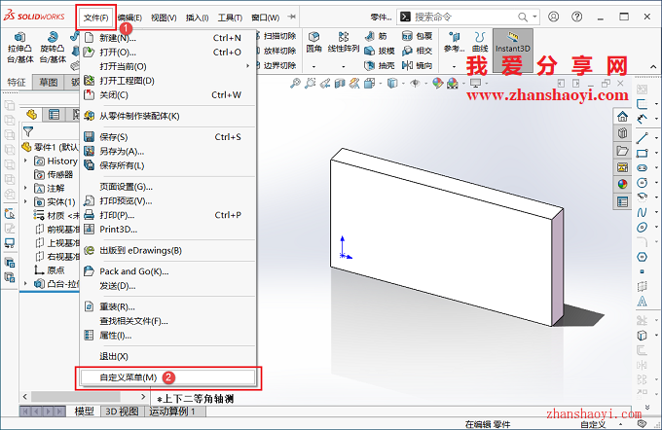Screen dimensions: 662x430
Task: Switch to Features (特征) tab
Action: [17, 83]
